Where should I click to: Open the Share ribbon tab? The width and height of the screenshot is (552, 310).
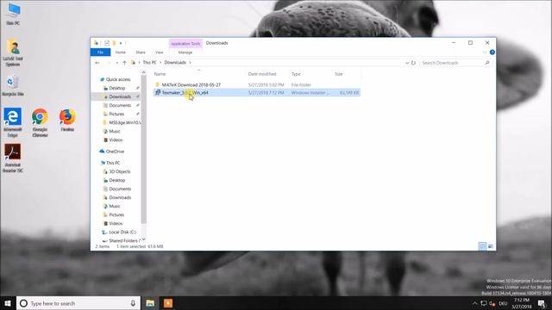tap(141, 53)
